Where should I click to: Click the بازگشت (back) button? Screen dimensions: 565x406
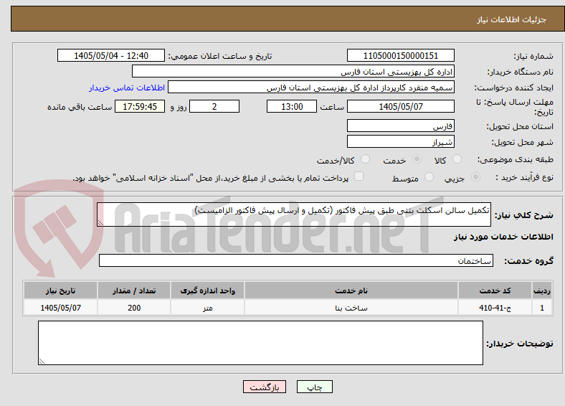coord(265,387)
